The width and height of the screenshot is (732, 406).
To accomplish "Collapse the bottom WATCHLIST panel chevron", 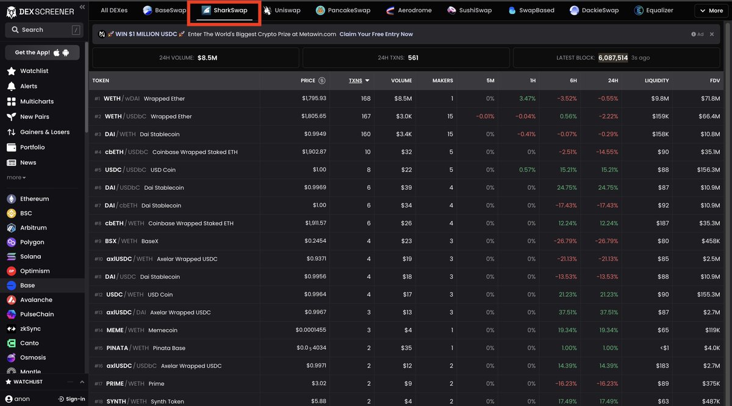I will (82, 382).
